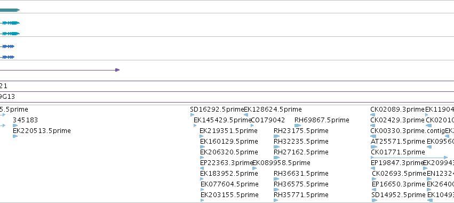Click the long purple arrow feature
This screenshot has height=203, width=454.
pyautogui.click(x=60, y=70)
